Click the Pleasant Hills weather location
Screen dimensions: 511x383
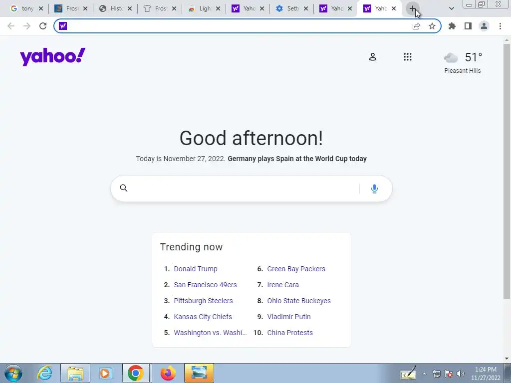point(463,71)
